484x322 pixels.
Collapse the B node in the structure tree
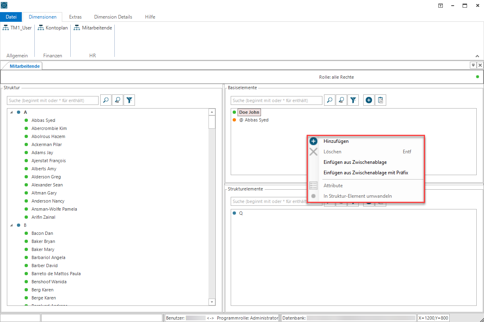pyautogui.click(x=11, y=225)
